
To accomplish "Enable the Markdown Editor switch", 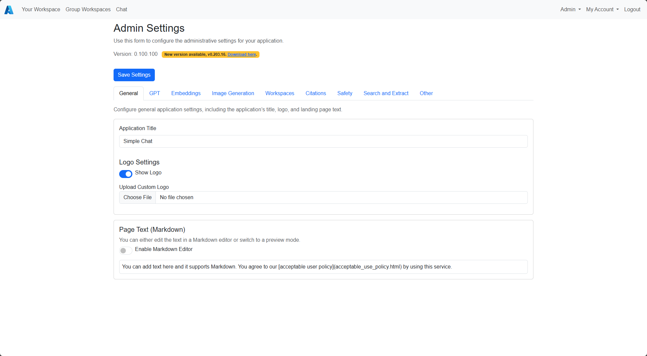I will [126, 250].
